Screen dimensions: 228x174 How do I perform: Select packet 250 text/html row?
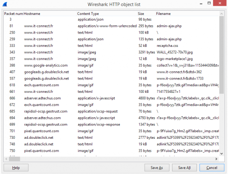(x=111, y=33)
